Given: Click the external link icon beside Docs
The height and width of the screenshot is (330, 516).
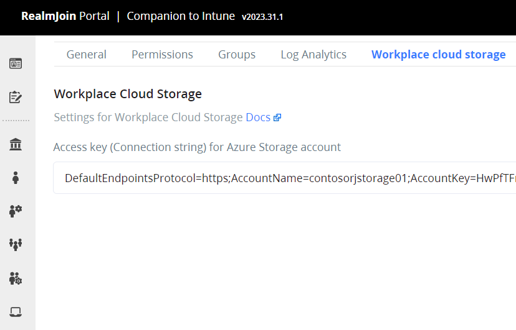Looking at the screenshot, I should 277,117.
